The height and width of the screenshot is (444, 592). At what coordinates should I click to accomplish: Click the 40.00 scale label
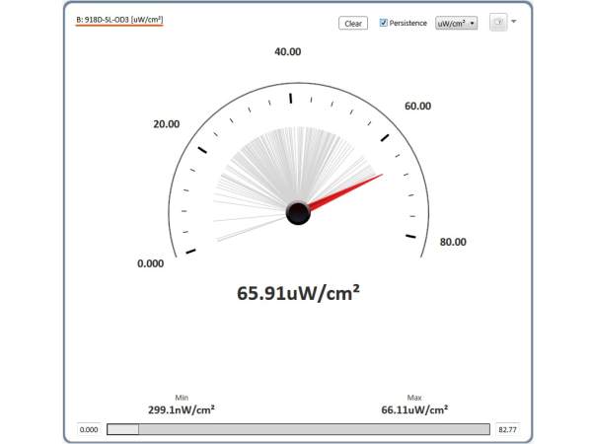287,51
